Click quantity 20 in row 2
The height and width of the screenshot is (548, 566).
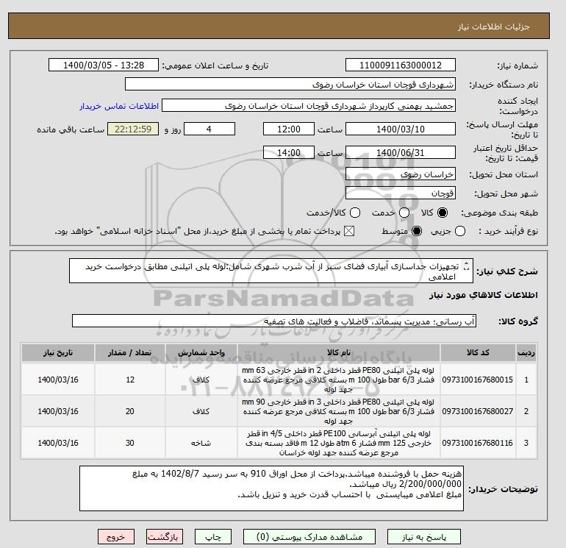(x=130, y=411)
